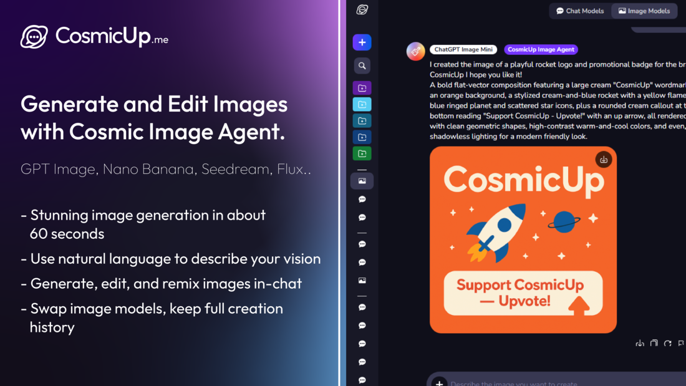Copy the generated image using the copy icon
Image resolution: width=686 pixels, height=386 pixels.
[654, 344]
